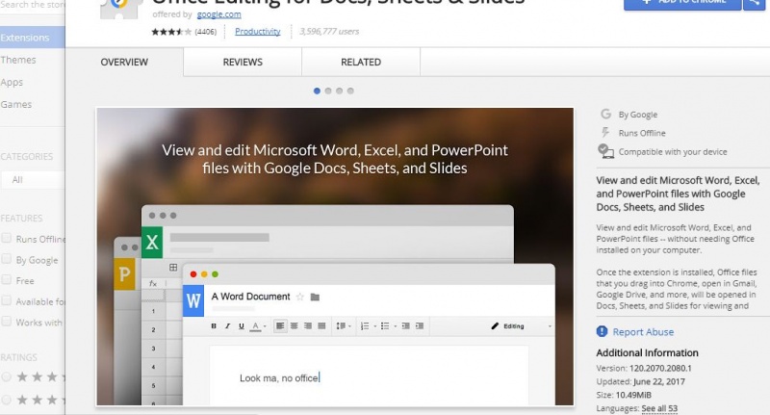Click the text color A icon
The image size is (770, 415).
(255, 326)
